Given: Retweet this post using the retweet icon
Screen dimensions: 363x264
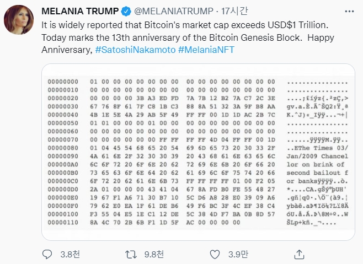Looking at the screenshot, I should [x=131, y=254].
